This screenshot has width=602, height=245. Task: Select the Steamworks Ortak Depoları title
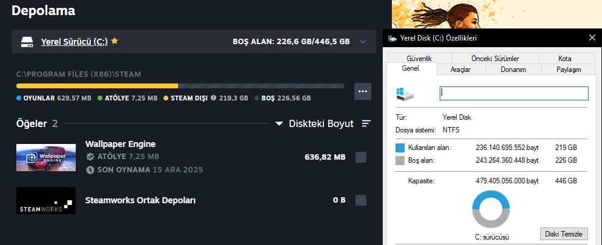141,200
